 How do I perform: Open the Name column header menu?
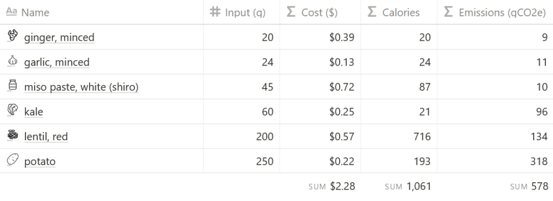[102, 12]
